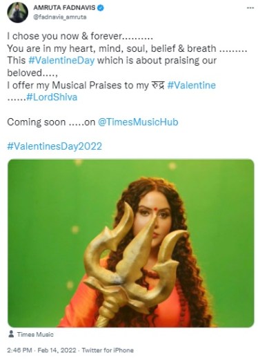This screenshot has width=258, height=359.
Task: Open the @fadnavis_amruta handle link
Action: tap(60, 17)
